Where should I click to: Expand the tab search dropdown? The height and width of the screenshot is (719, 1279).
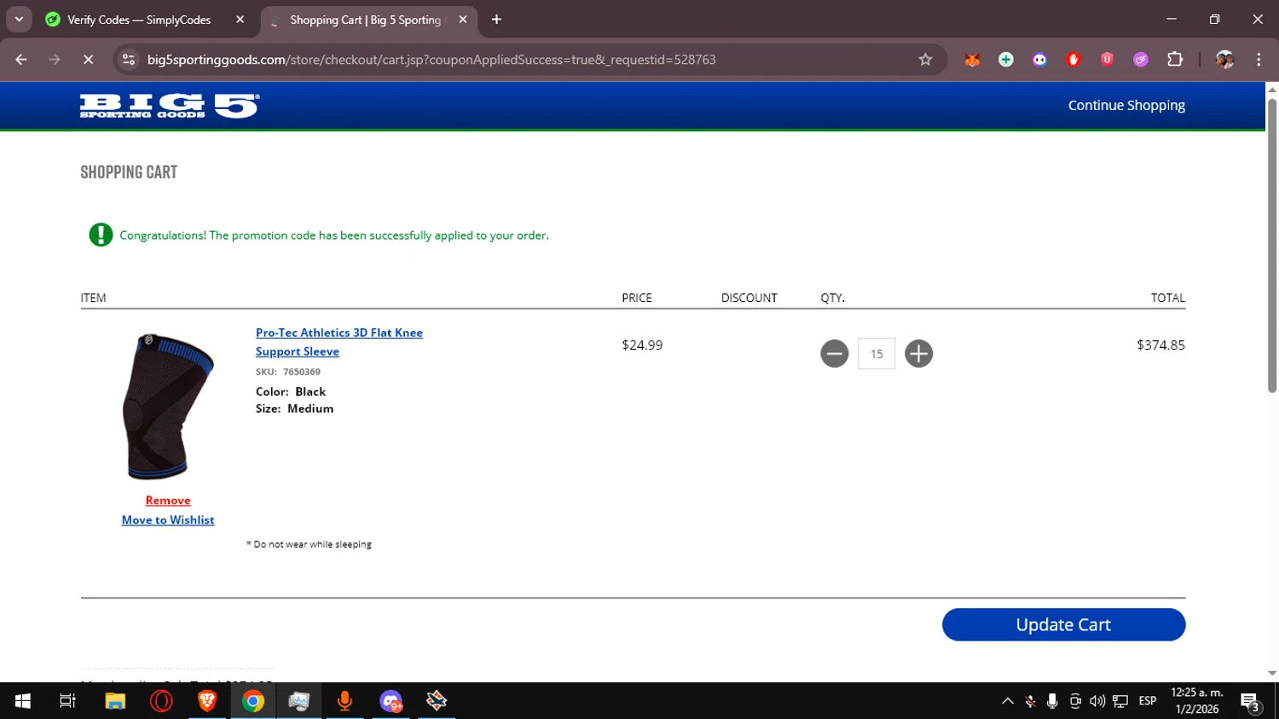19,20
